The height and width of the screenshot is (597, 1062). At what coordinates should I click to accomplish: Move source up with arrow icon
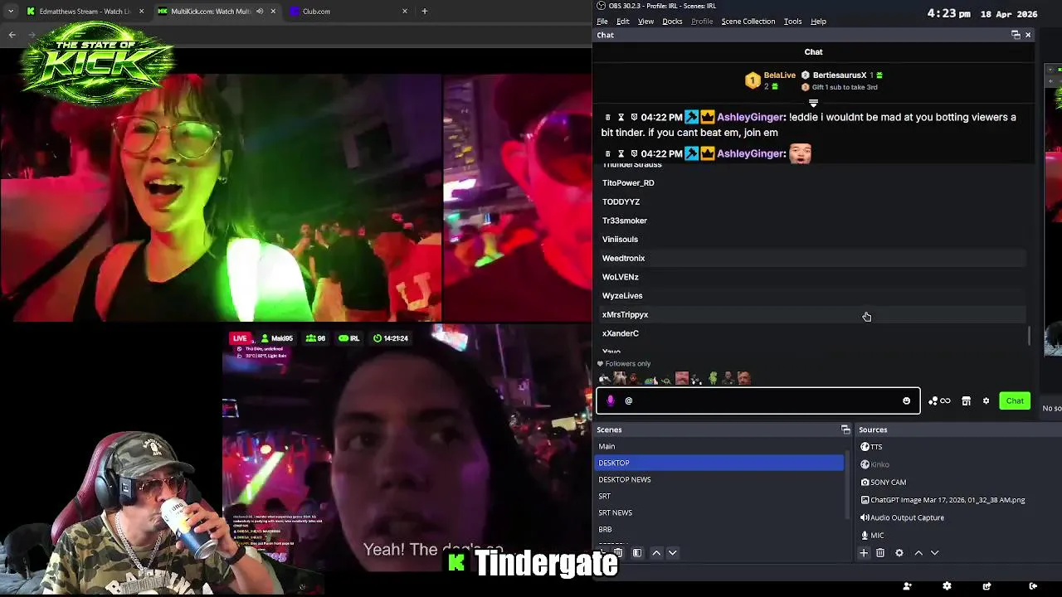(918, 553)
